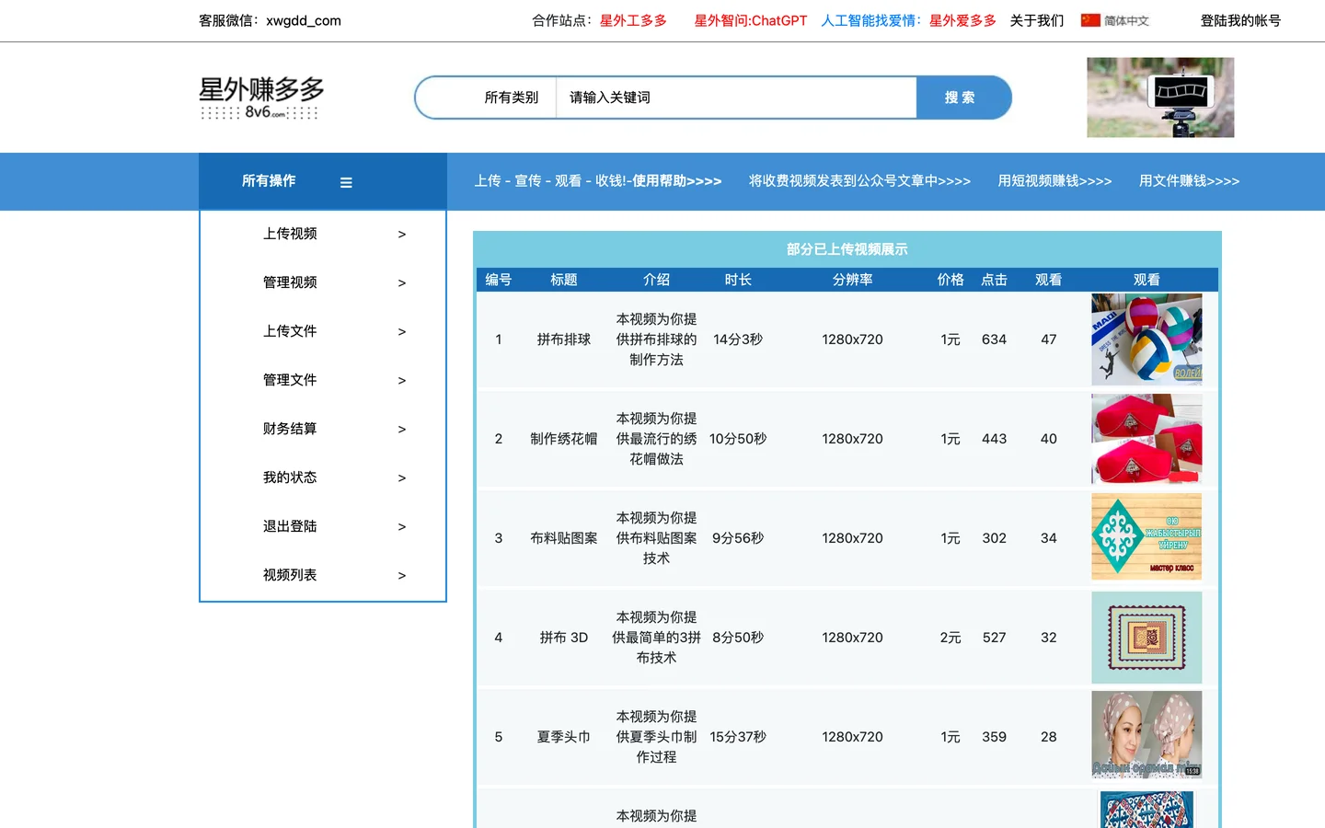The image size is (1325, 828).
Task: Expand the 视频列表 sidebar arrow
Action: pos(401,576)
